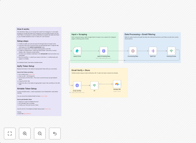This screenshot has width=196, height=143.
Task: Click the Email Verifier node label
Action: click(x=77, y=91)
